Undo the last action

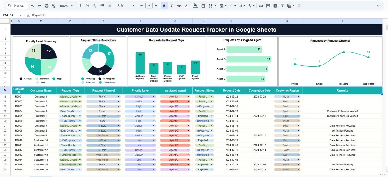pyautogui.click(x=32, y=5)
